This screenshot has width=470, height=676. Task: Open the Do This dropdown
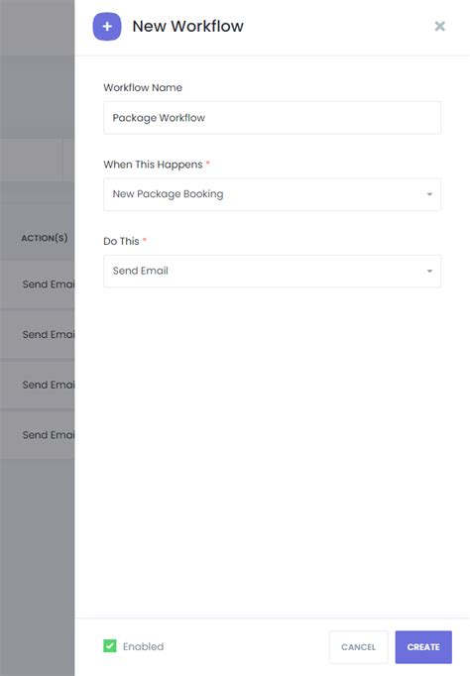click(272, 272)
